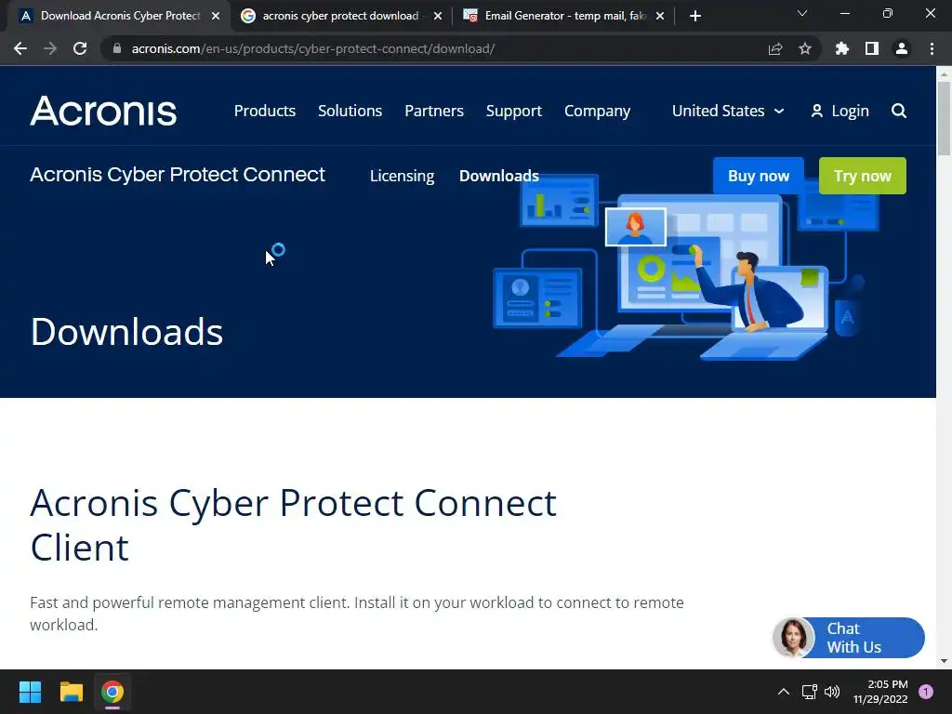Click the scrollbar down arrow
Screen dimensions: 952x714
click(x=944, y=661)
